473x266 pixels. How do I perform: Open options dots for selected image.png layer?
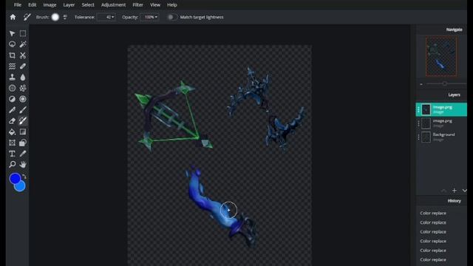click(x=418, y=110)
